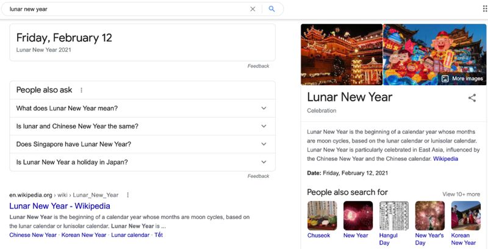Clear the search box with X icon

click(x=253, y=9)
